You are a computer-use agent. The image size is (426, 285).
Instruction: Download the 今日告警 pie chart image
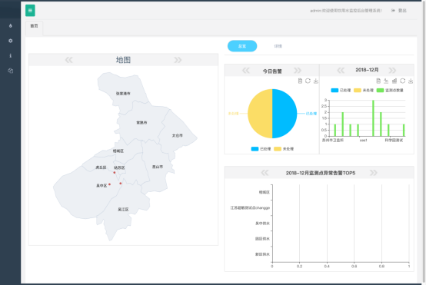pyautogui.click(x=316, y=81)
